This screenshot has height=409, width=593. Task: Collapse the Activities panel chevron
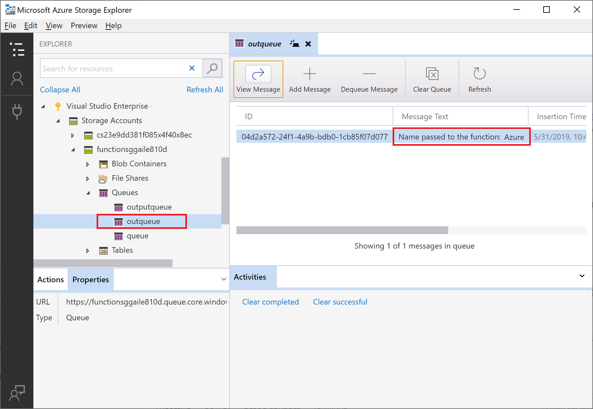(582, 276)
